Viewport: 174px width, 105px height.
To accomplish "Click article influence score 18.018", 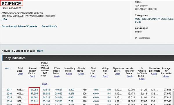I will (x=131, y=97).
